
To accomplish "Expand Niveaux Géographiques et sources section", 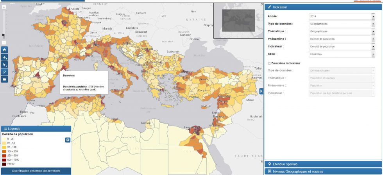I will tap(323, 171).
